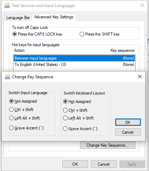Viewport: 149px width, 171px height.
Task: Switch to the Language Bar tab
Action: pyautogui.click(x=18, y=18)
